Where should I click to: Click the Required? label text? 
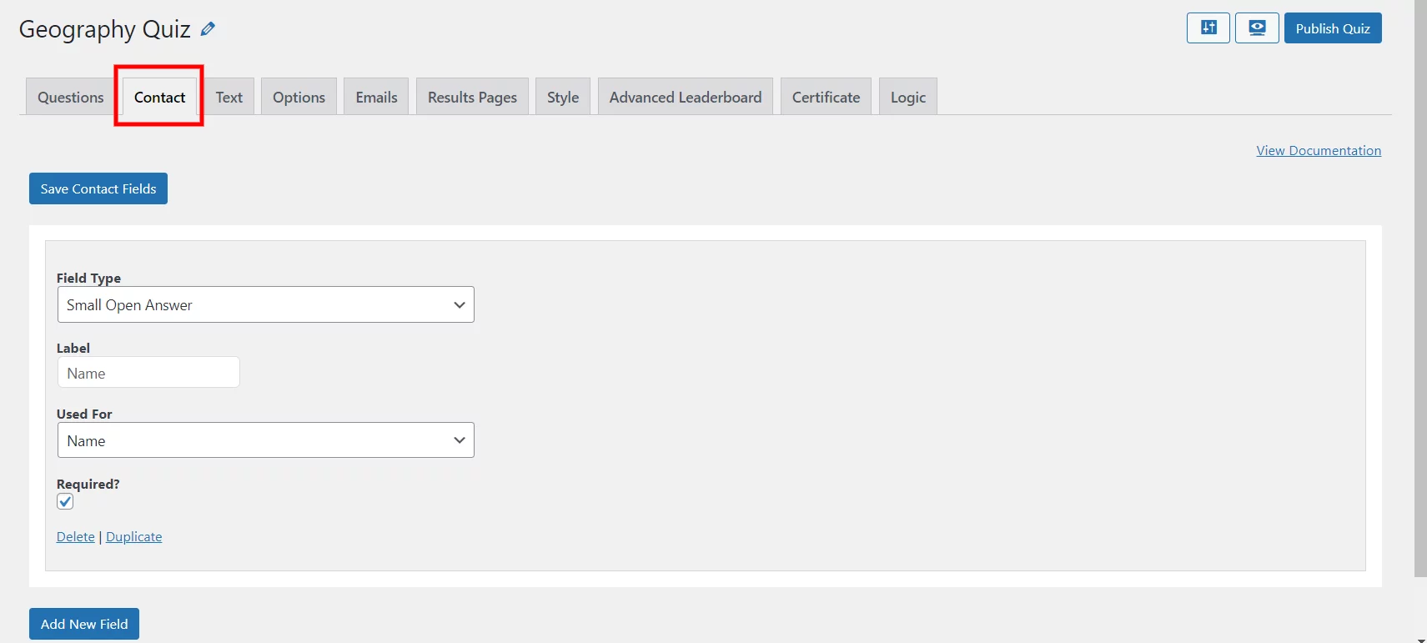point(88,484)
